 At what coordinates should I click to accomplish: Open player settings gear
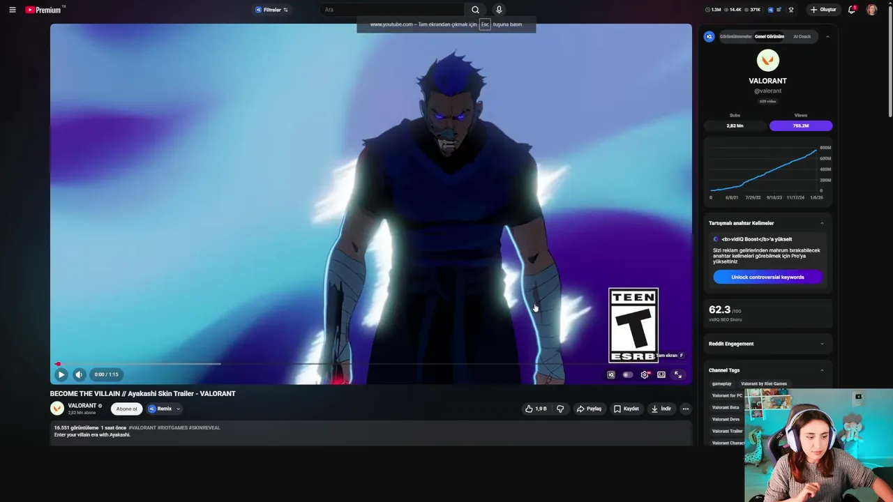(645, 374)
